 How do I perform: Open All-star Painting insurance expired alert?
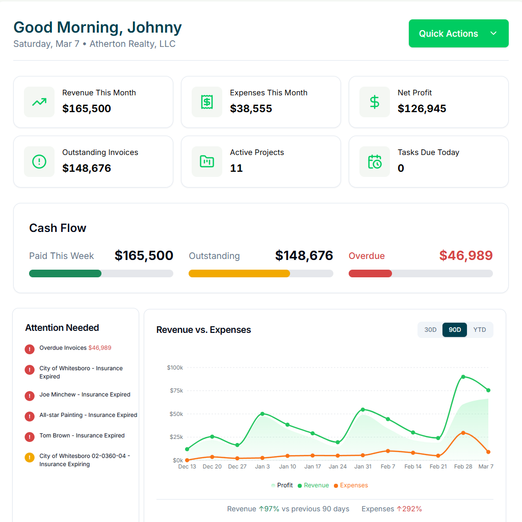88,415
